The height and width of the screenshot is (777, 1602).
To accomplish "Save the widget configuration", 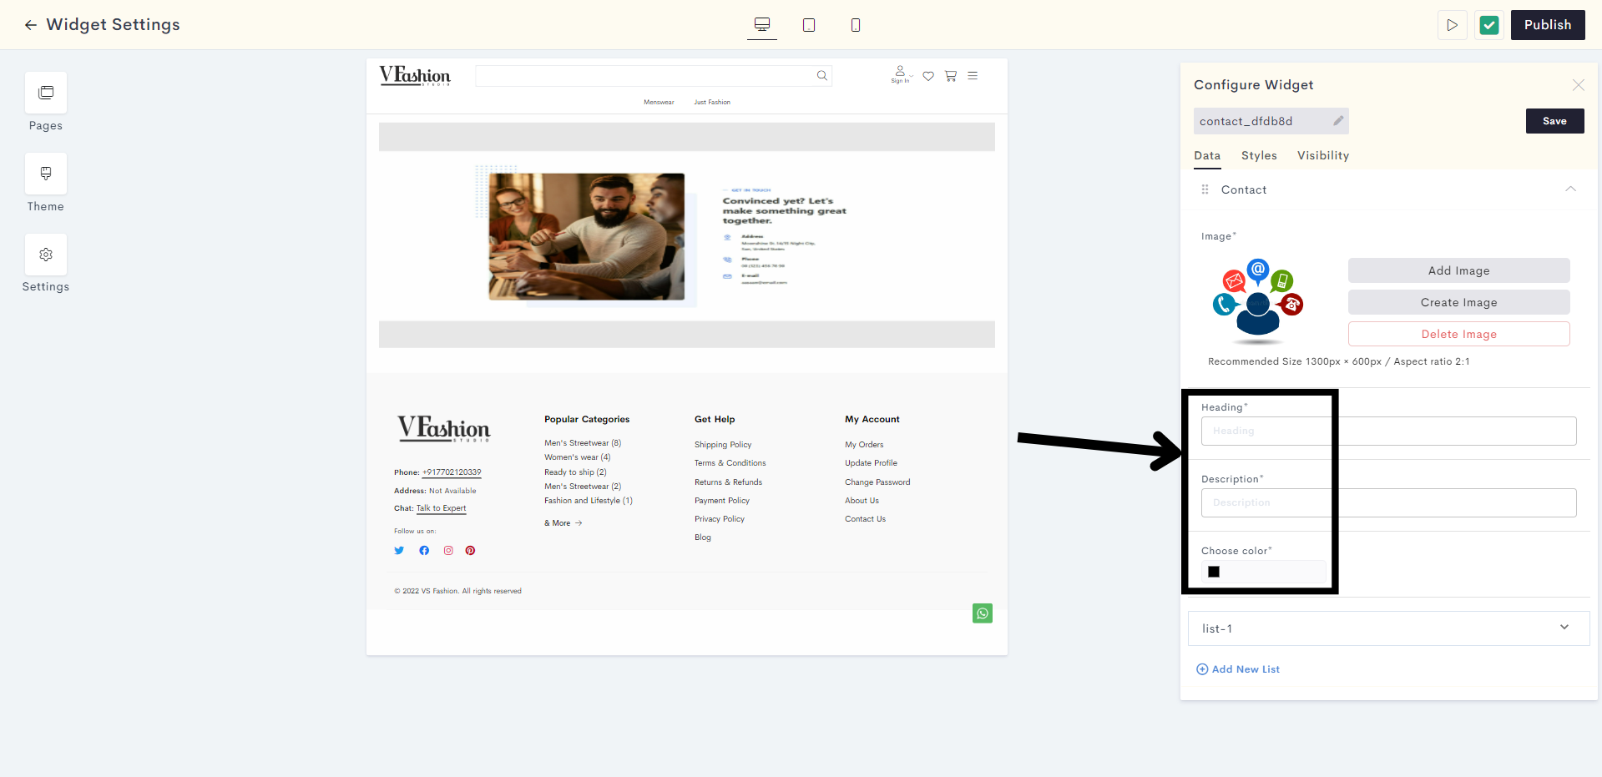I will click(1554, 121).
